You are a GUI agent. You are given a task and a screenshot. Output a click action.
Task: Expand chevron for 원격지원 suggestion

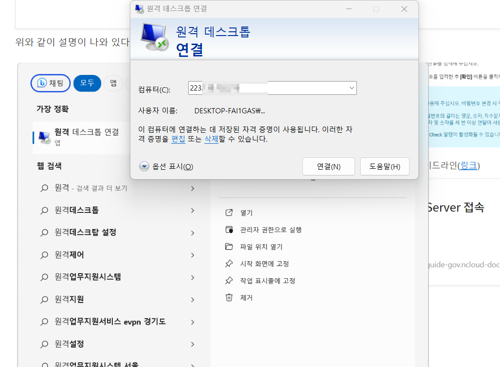(x=192, y=299)
